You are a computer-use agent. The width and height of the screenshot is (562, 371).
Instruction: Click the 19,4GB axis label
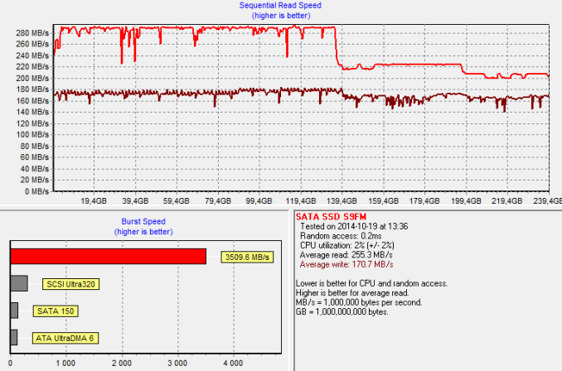[x=94, y=201]
